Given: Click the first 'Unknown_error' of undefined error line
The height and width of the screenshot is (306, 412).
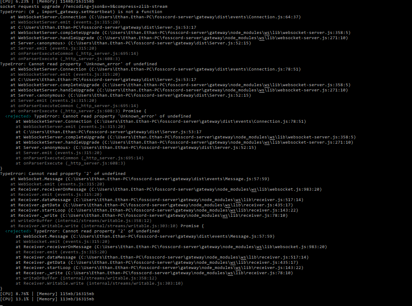Looking at the screenshot, I should [78, 64].
